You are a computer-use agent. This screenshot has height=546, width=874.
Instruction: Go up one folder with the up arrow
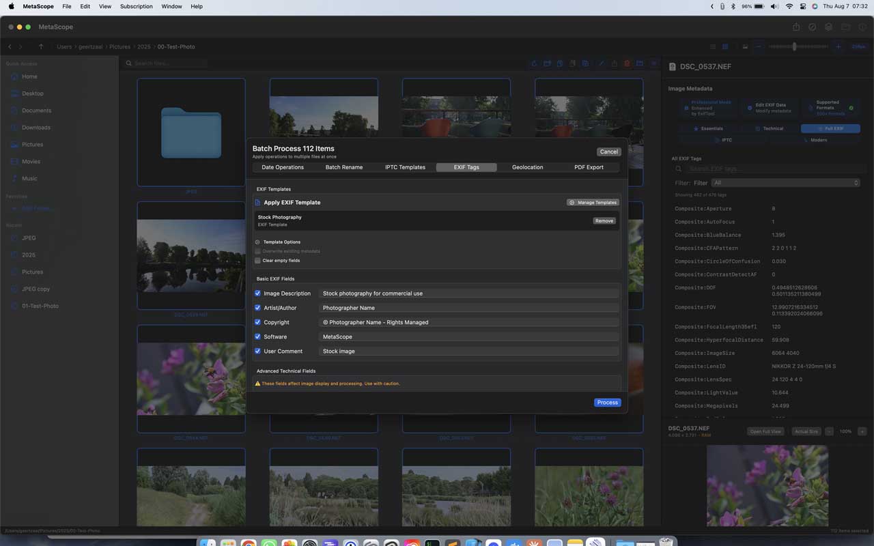[41, 46]
